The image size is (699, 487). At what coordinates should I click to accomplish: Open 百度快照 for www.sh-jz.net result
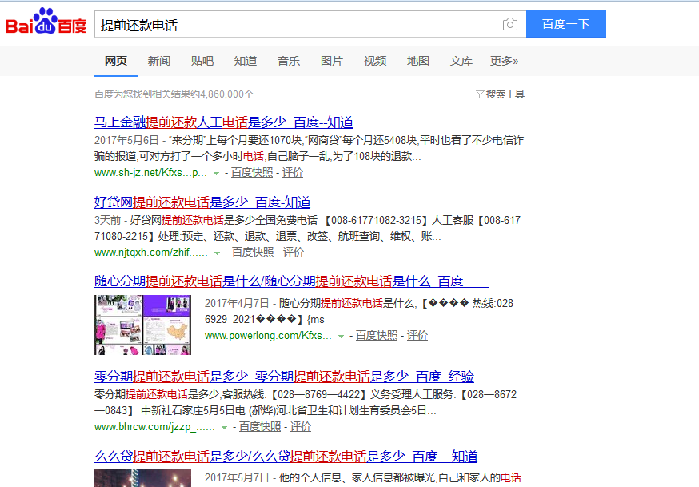(x=252, y=173)
